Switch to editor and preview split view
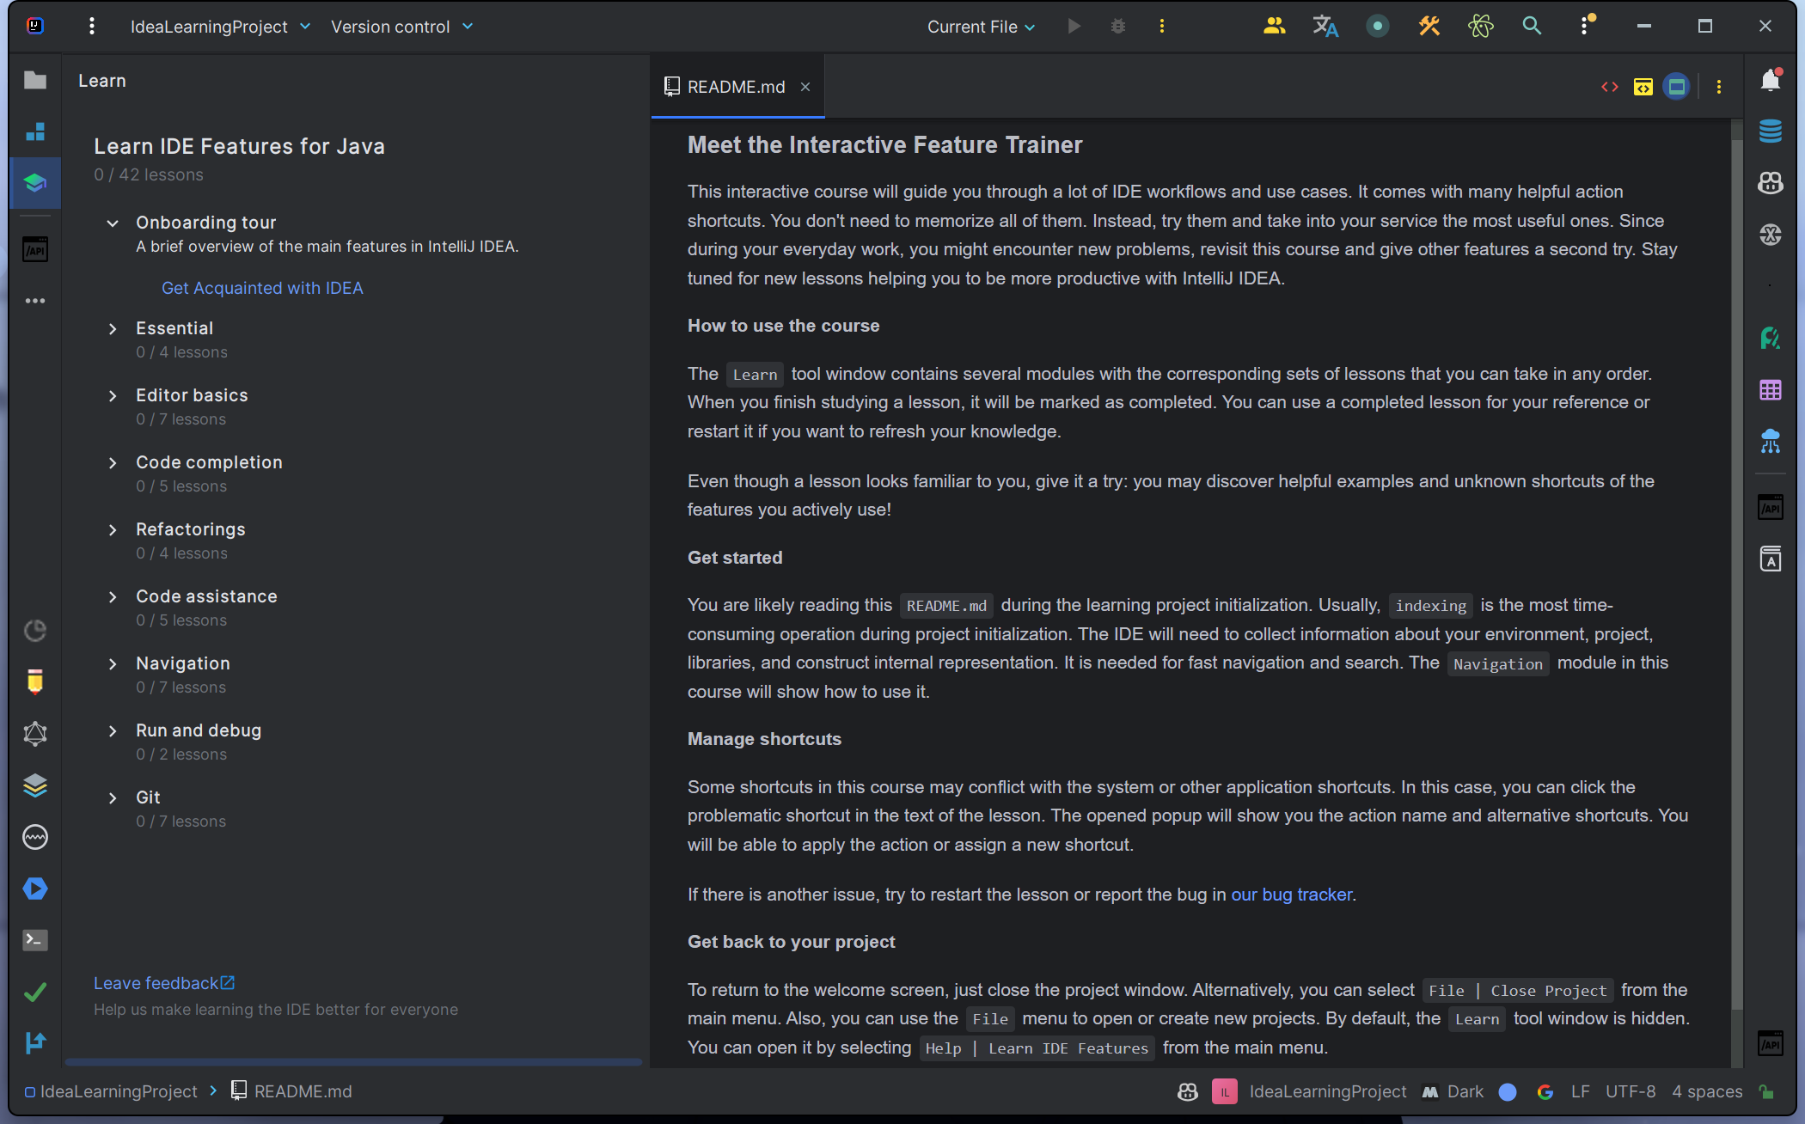This screenshot has width=1805, height=1124. pos(1643,87)
